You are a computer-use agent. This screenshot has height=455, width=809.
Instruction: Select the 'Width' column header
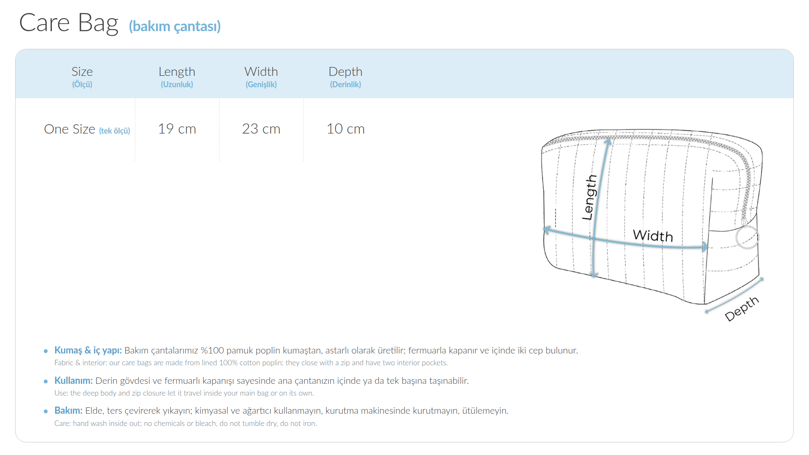[261, 72]
